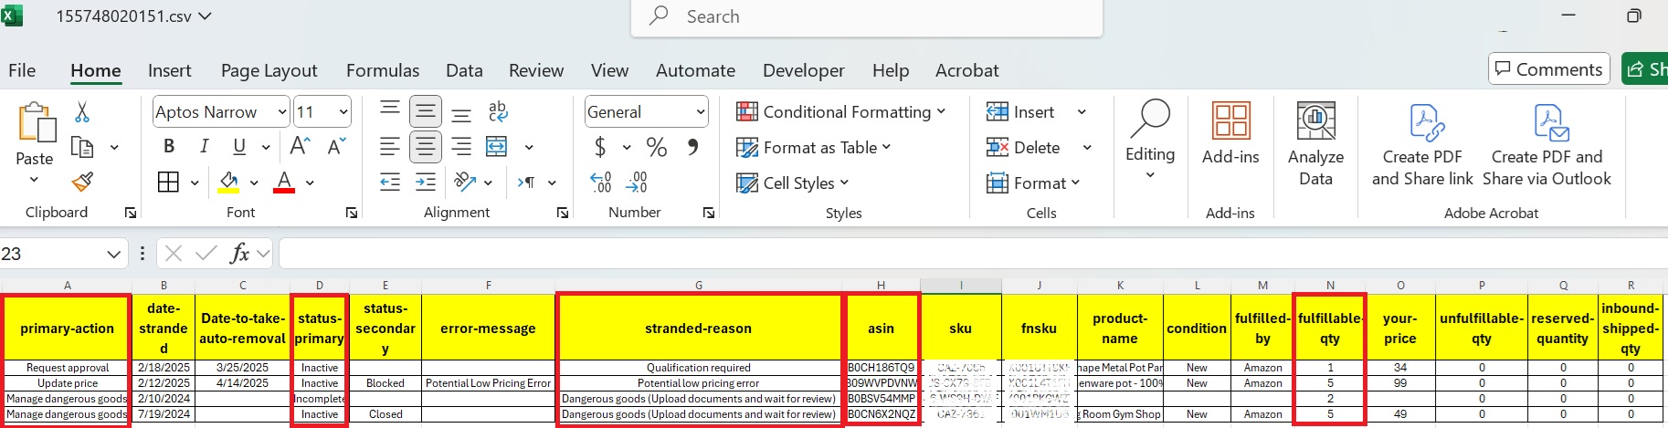Align text right in Alignment group
The height and width of the screenshot is (428, 1668).
pos(461,146)
